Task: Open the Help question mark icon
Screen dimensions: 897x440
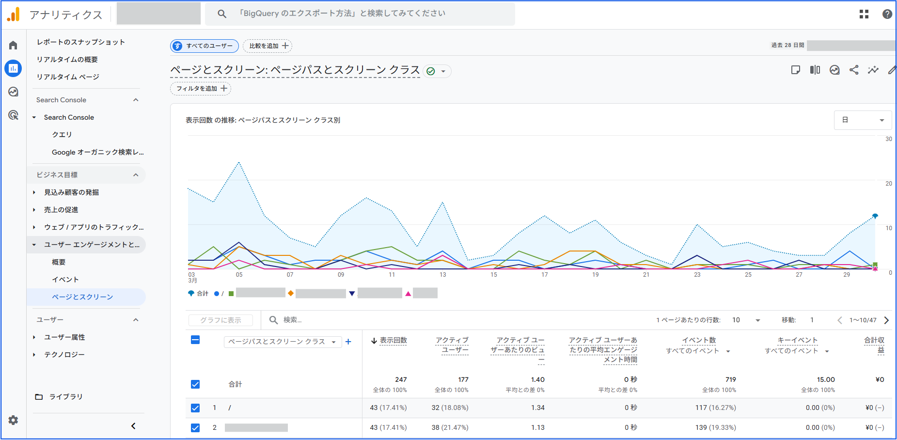Action: [x=887, y=14]
